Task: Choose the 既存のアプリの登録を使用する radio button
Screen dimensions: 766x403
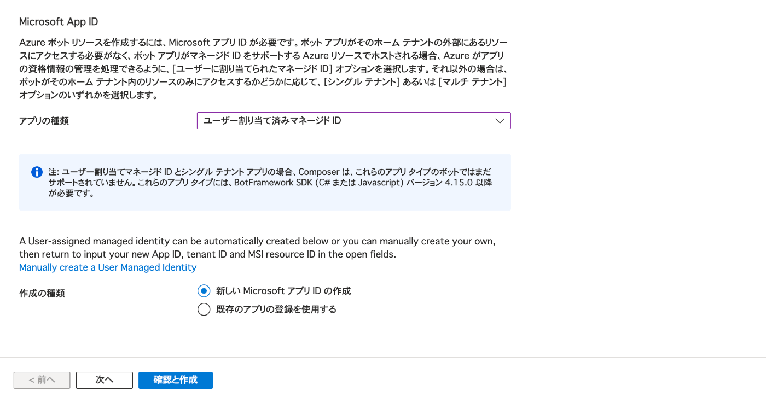Action: tap(204, 309)
